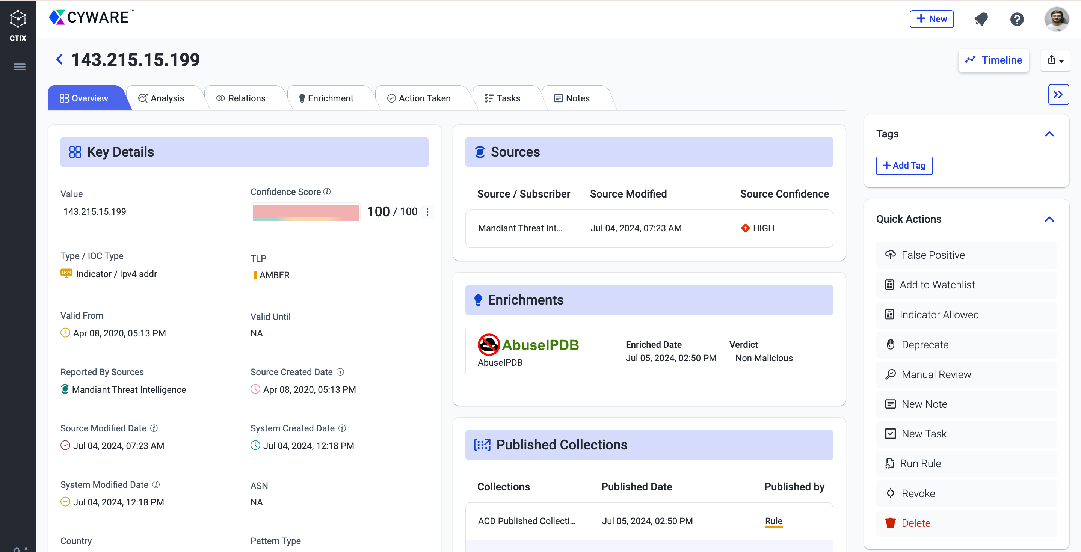1081x552 pixels.
Task: Click the Add Tag button
Action: (904, 166)
